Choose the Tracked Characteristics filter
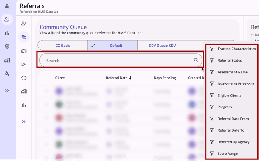The width and height of the screenshot is (259, 161). [x=236, y=49]
